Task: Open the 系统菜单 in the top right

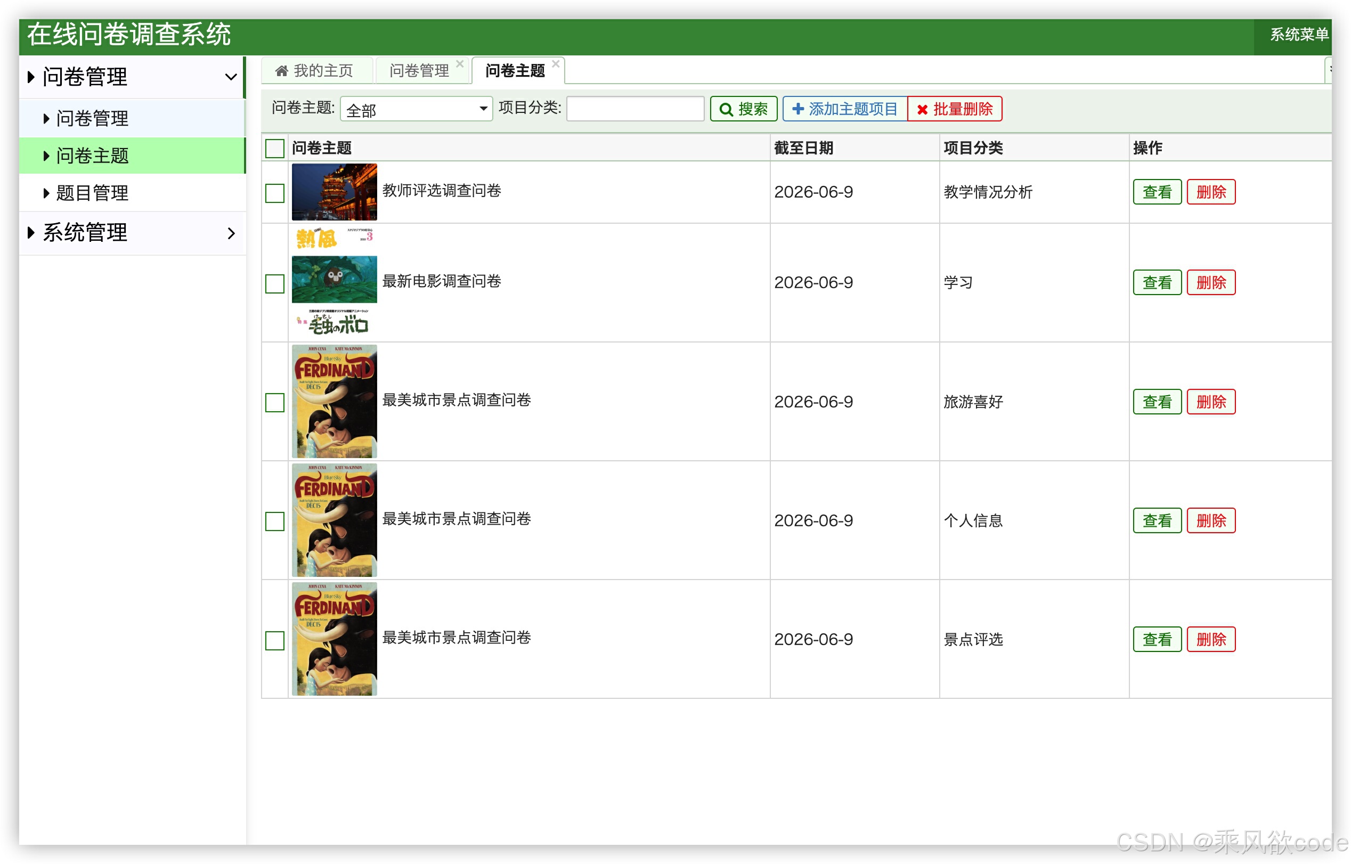Action: point(1298,35)
